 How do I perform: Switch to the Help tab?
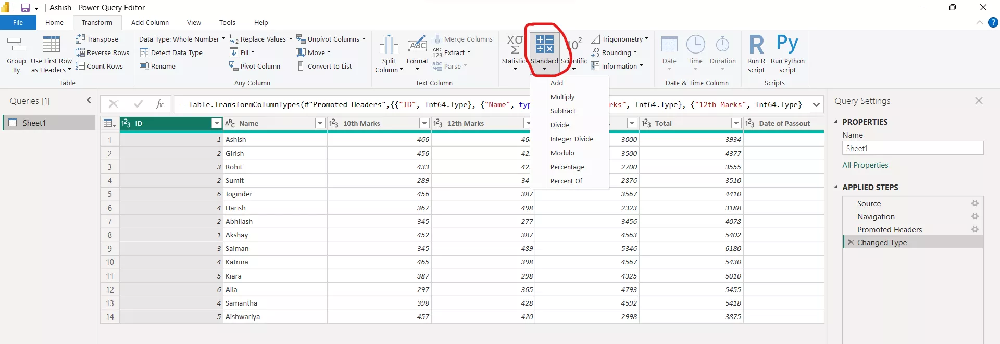(261, 22)
